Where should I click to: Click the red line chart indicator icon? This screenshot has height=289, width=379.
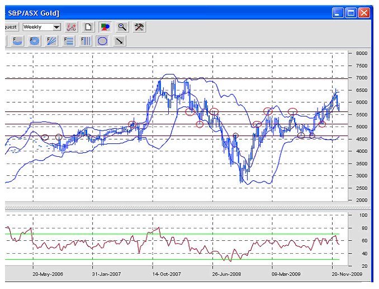71,26
